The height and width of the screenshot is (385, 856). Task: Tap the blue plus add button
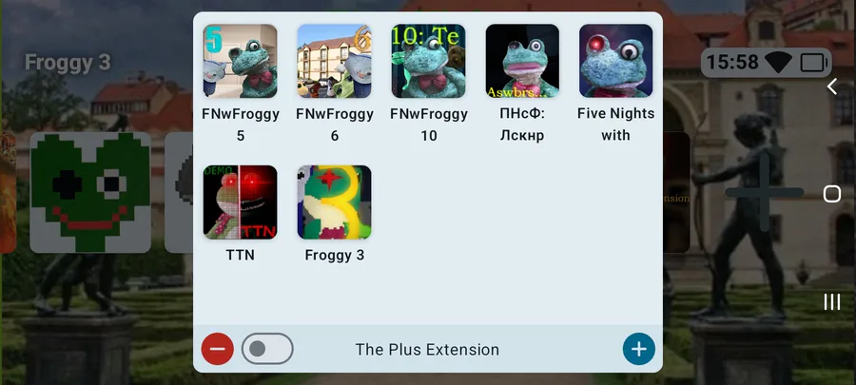639,349
